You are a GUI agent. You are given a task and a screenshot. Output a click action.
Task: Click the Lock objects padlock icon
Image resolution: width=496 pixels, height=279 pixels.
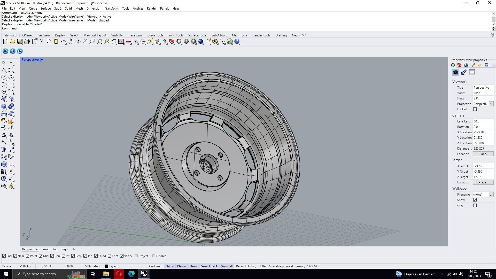(x=165, y=42)
